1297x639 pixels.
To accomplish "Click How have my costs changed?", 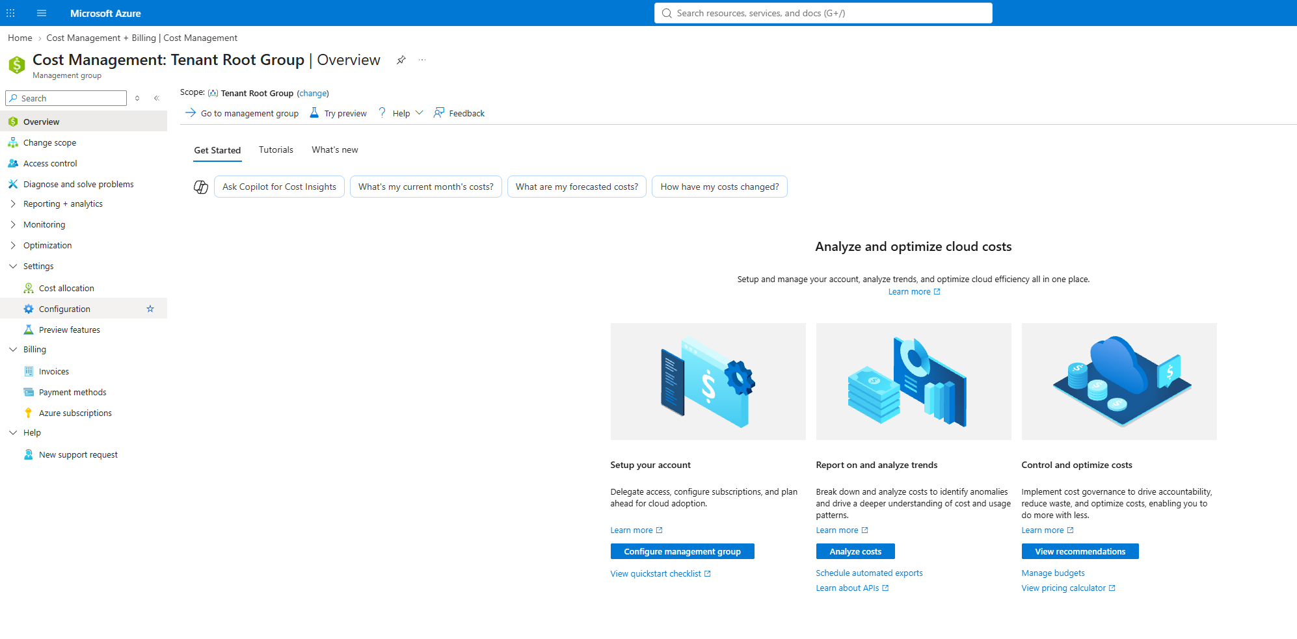I will 719,187.
